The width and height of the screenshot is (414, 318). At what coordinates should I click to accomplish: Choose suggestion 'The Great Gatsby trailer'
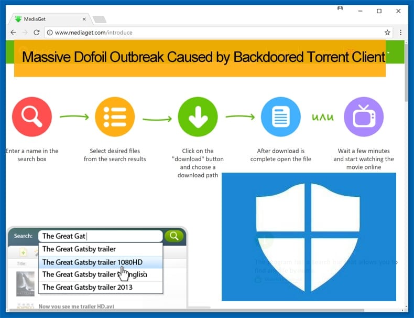coord(100,249)
